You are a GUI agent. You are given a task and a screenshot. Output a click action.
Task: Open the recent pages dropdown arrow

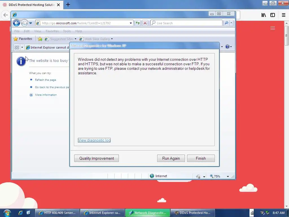click(x=30, y=23)
